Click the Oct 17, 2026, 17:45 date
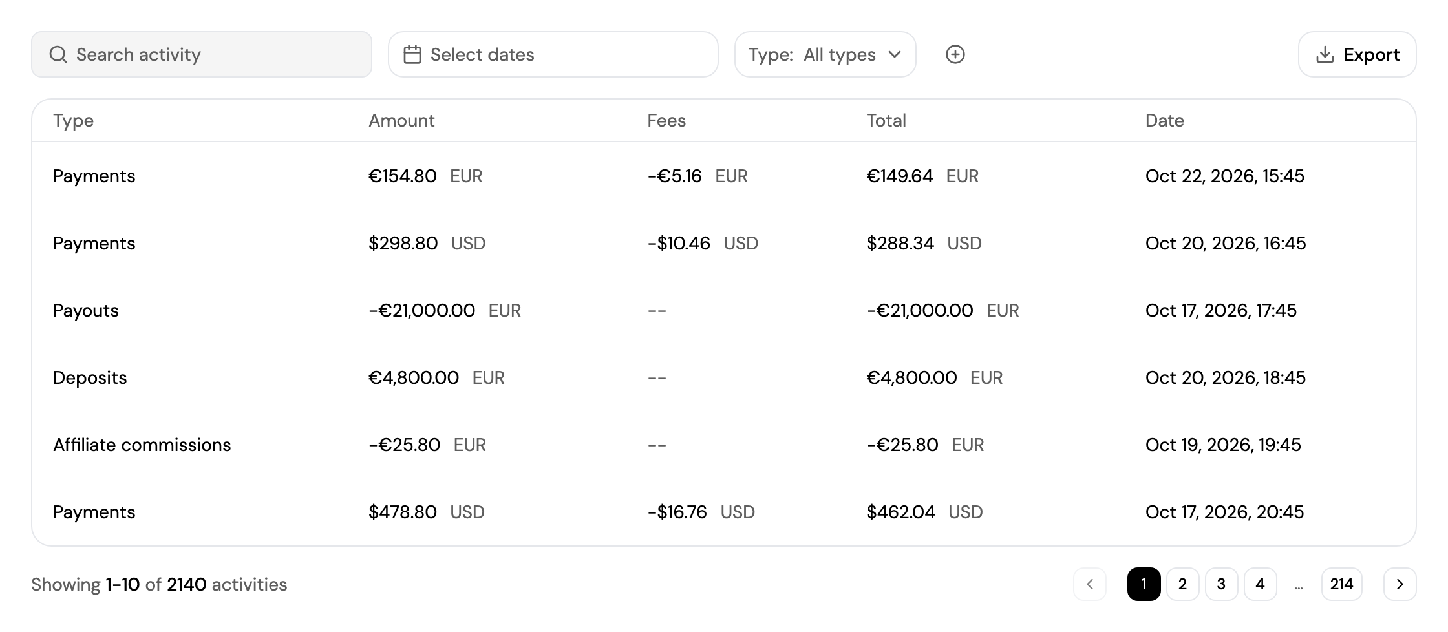This screenshot has height=632, width=1448. 1221,310
